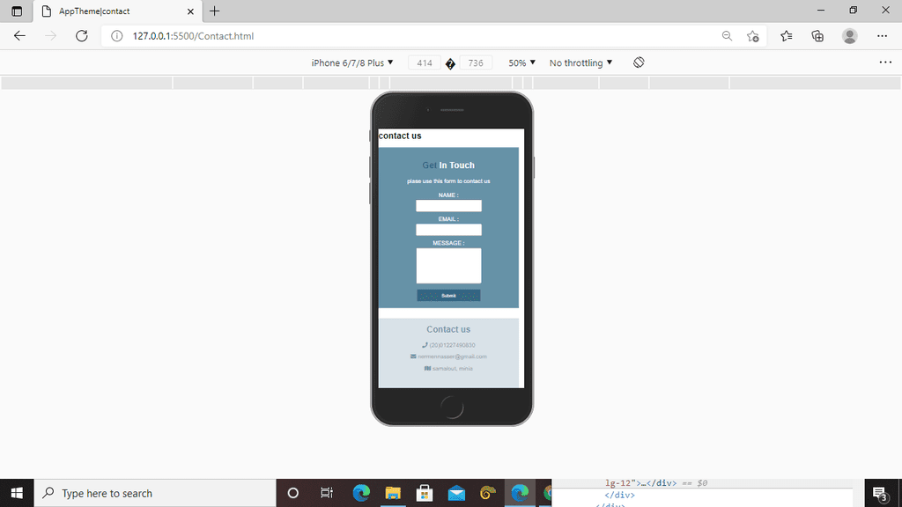Click the NAME input field
The width and height of the screenshot is (902, 507).
click(x=448, y=206)
